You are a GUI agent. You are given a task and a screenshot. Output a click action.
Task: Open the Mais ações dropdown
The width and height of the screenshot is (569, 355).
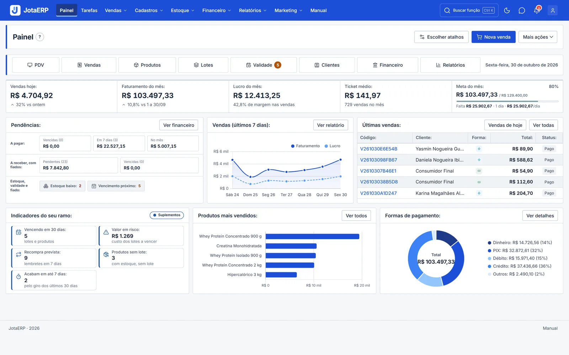(x=538, y=37)
